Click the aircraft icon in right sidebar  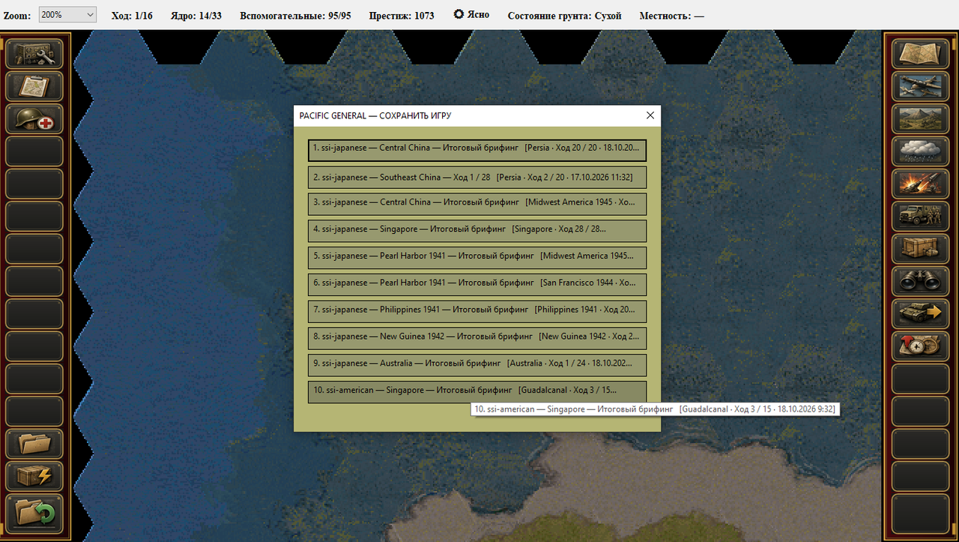click(x=919, y=86)
